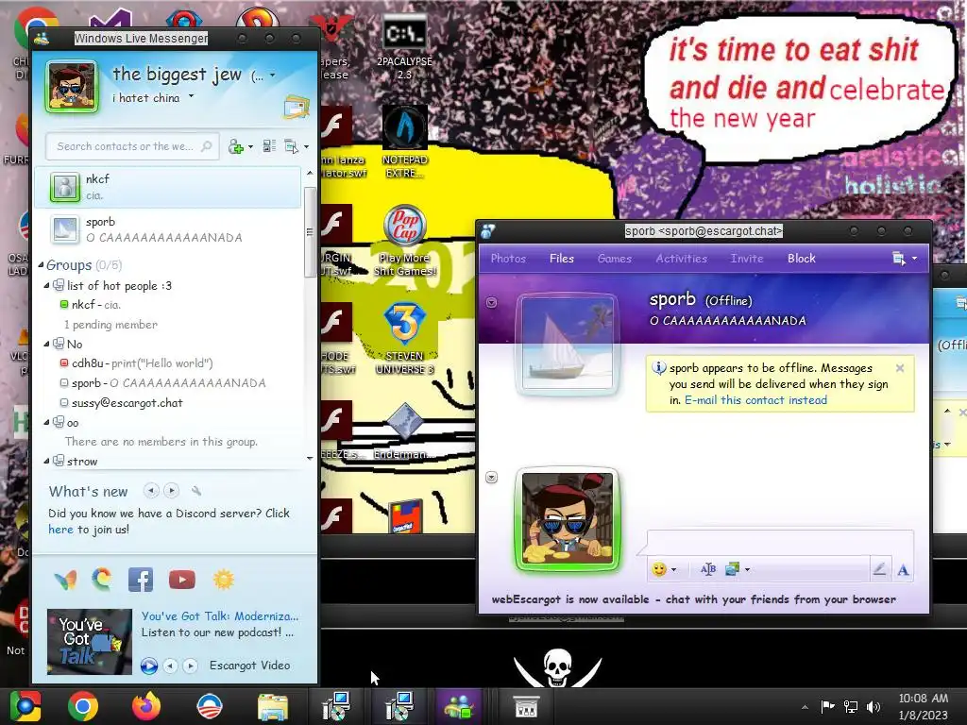Image resolution: width=967 pixels, height=725 pixels.
Task: Click E-mail this contact instead link
Action: point(755,400)
